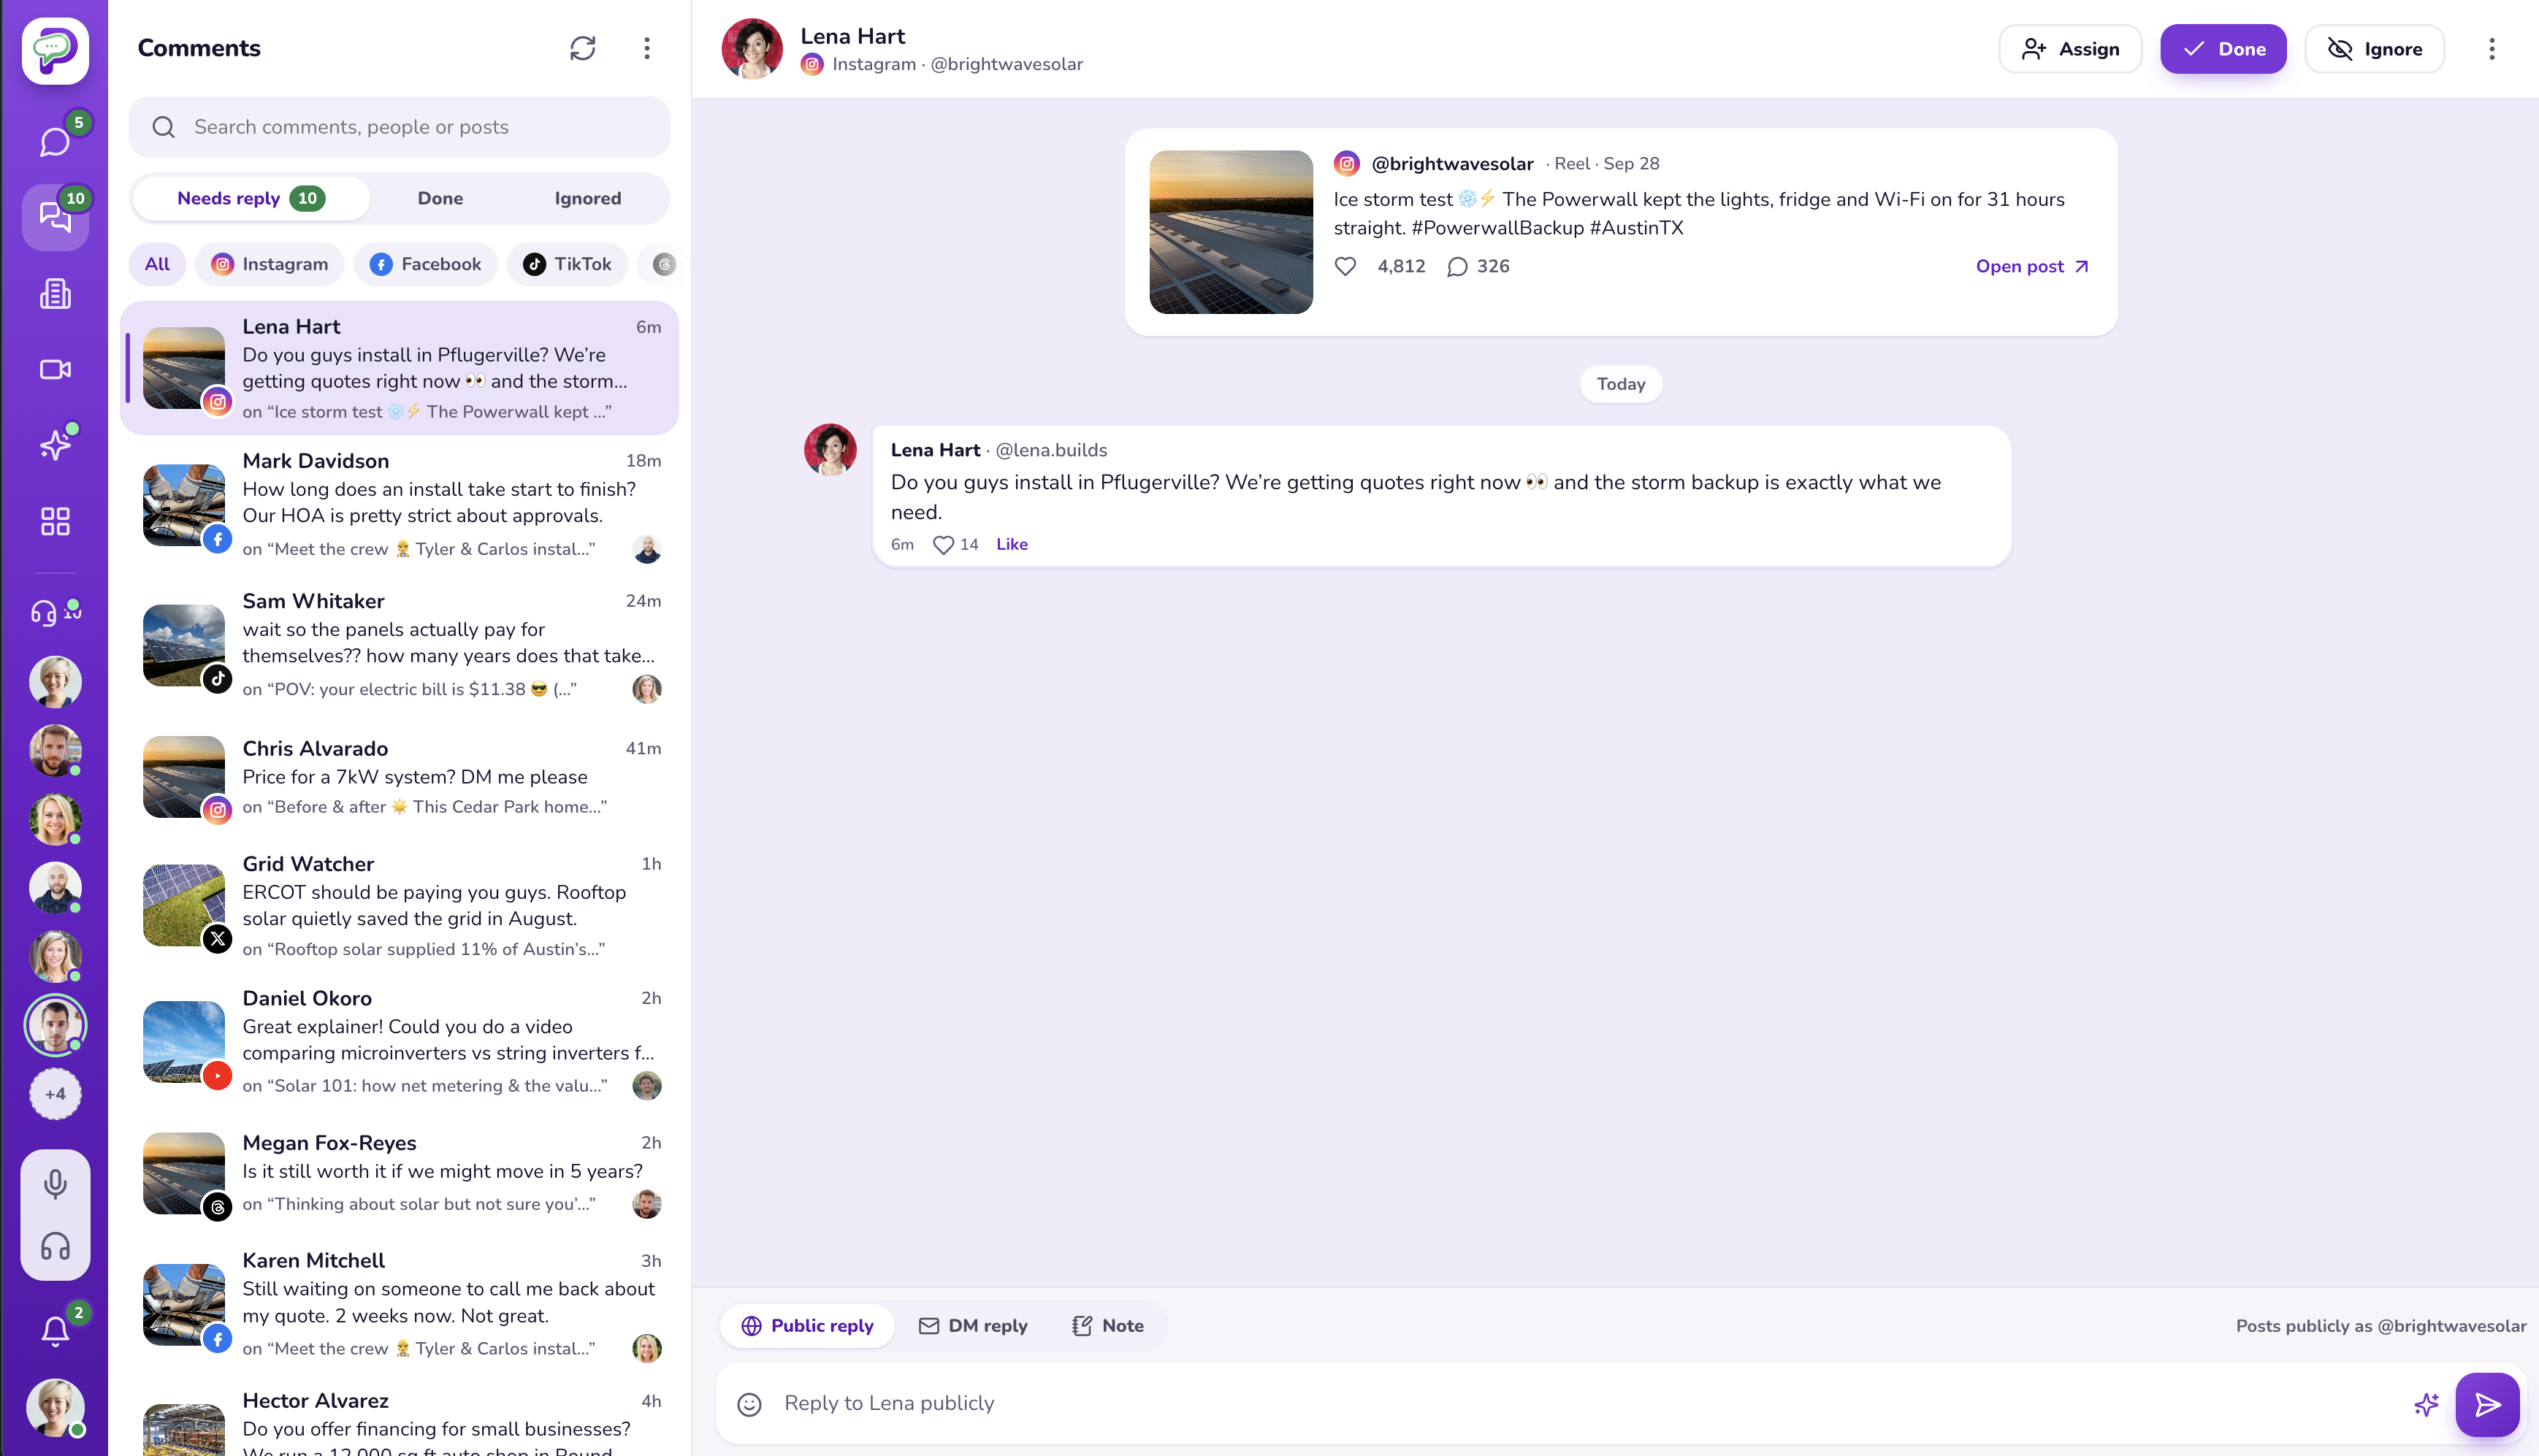Open conversation more options next to Ignore

(x=2491, y=49)
